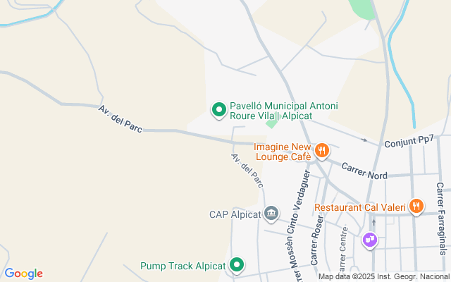Viewport: 451px width, 282px height.
Task: Click the one-way arrow near Cal Valeri
Action: pos(373,222)
